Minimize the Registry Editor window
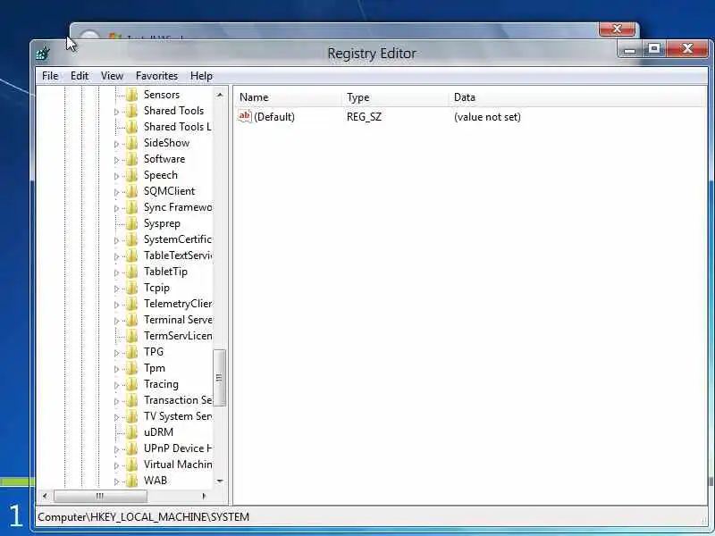715x536 pixels. [630, 49]
